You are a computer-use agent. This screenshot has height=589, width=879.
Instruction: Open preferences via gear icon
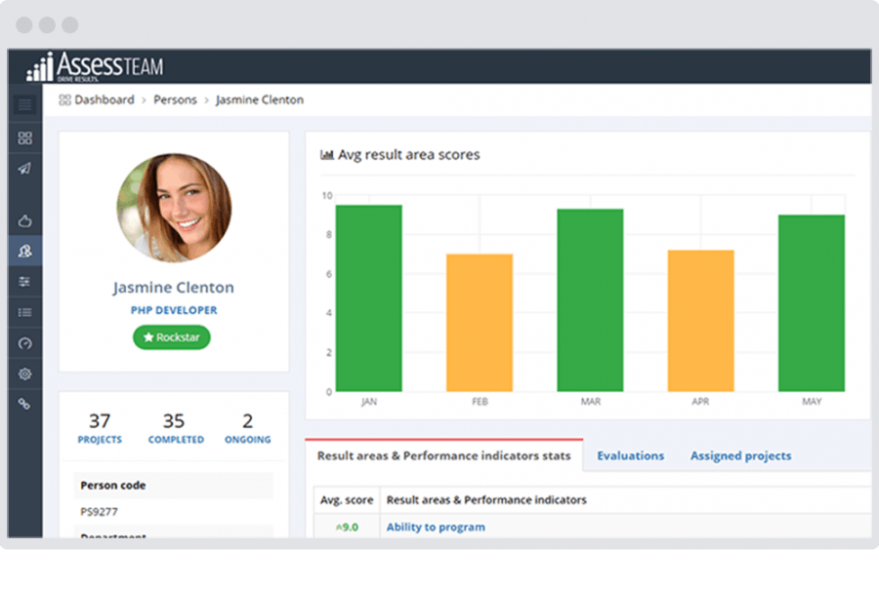[x=24, y=373]
